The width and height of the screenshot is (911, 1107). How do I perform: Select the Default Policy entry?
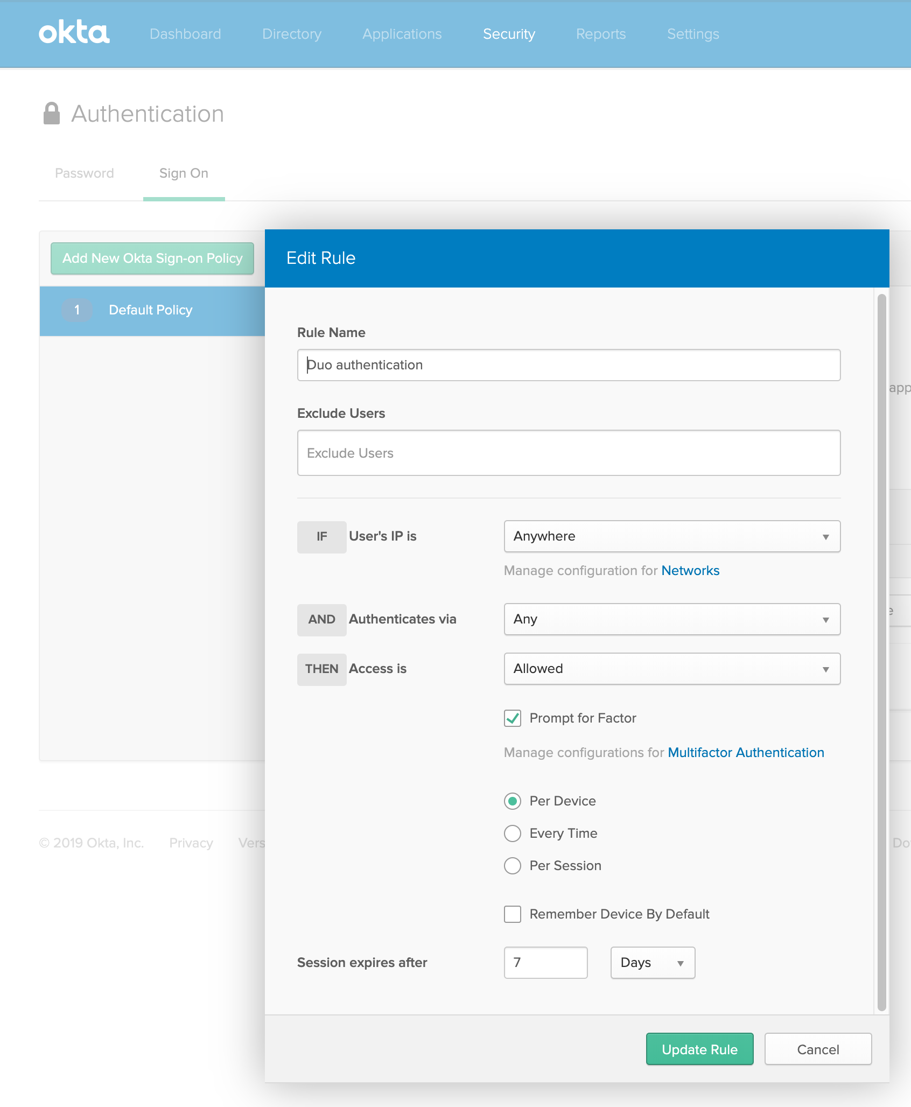point(151,310)
